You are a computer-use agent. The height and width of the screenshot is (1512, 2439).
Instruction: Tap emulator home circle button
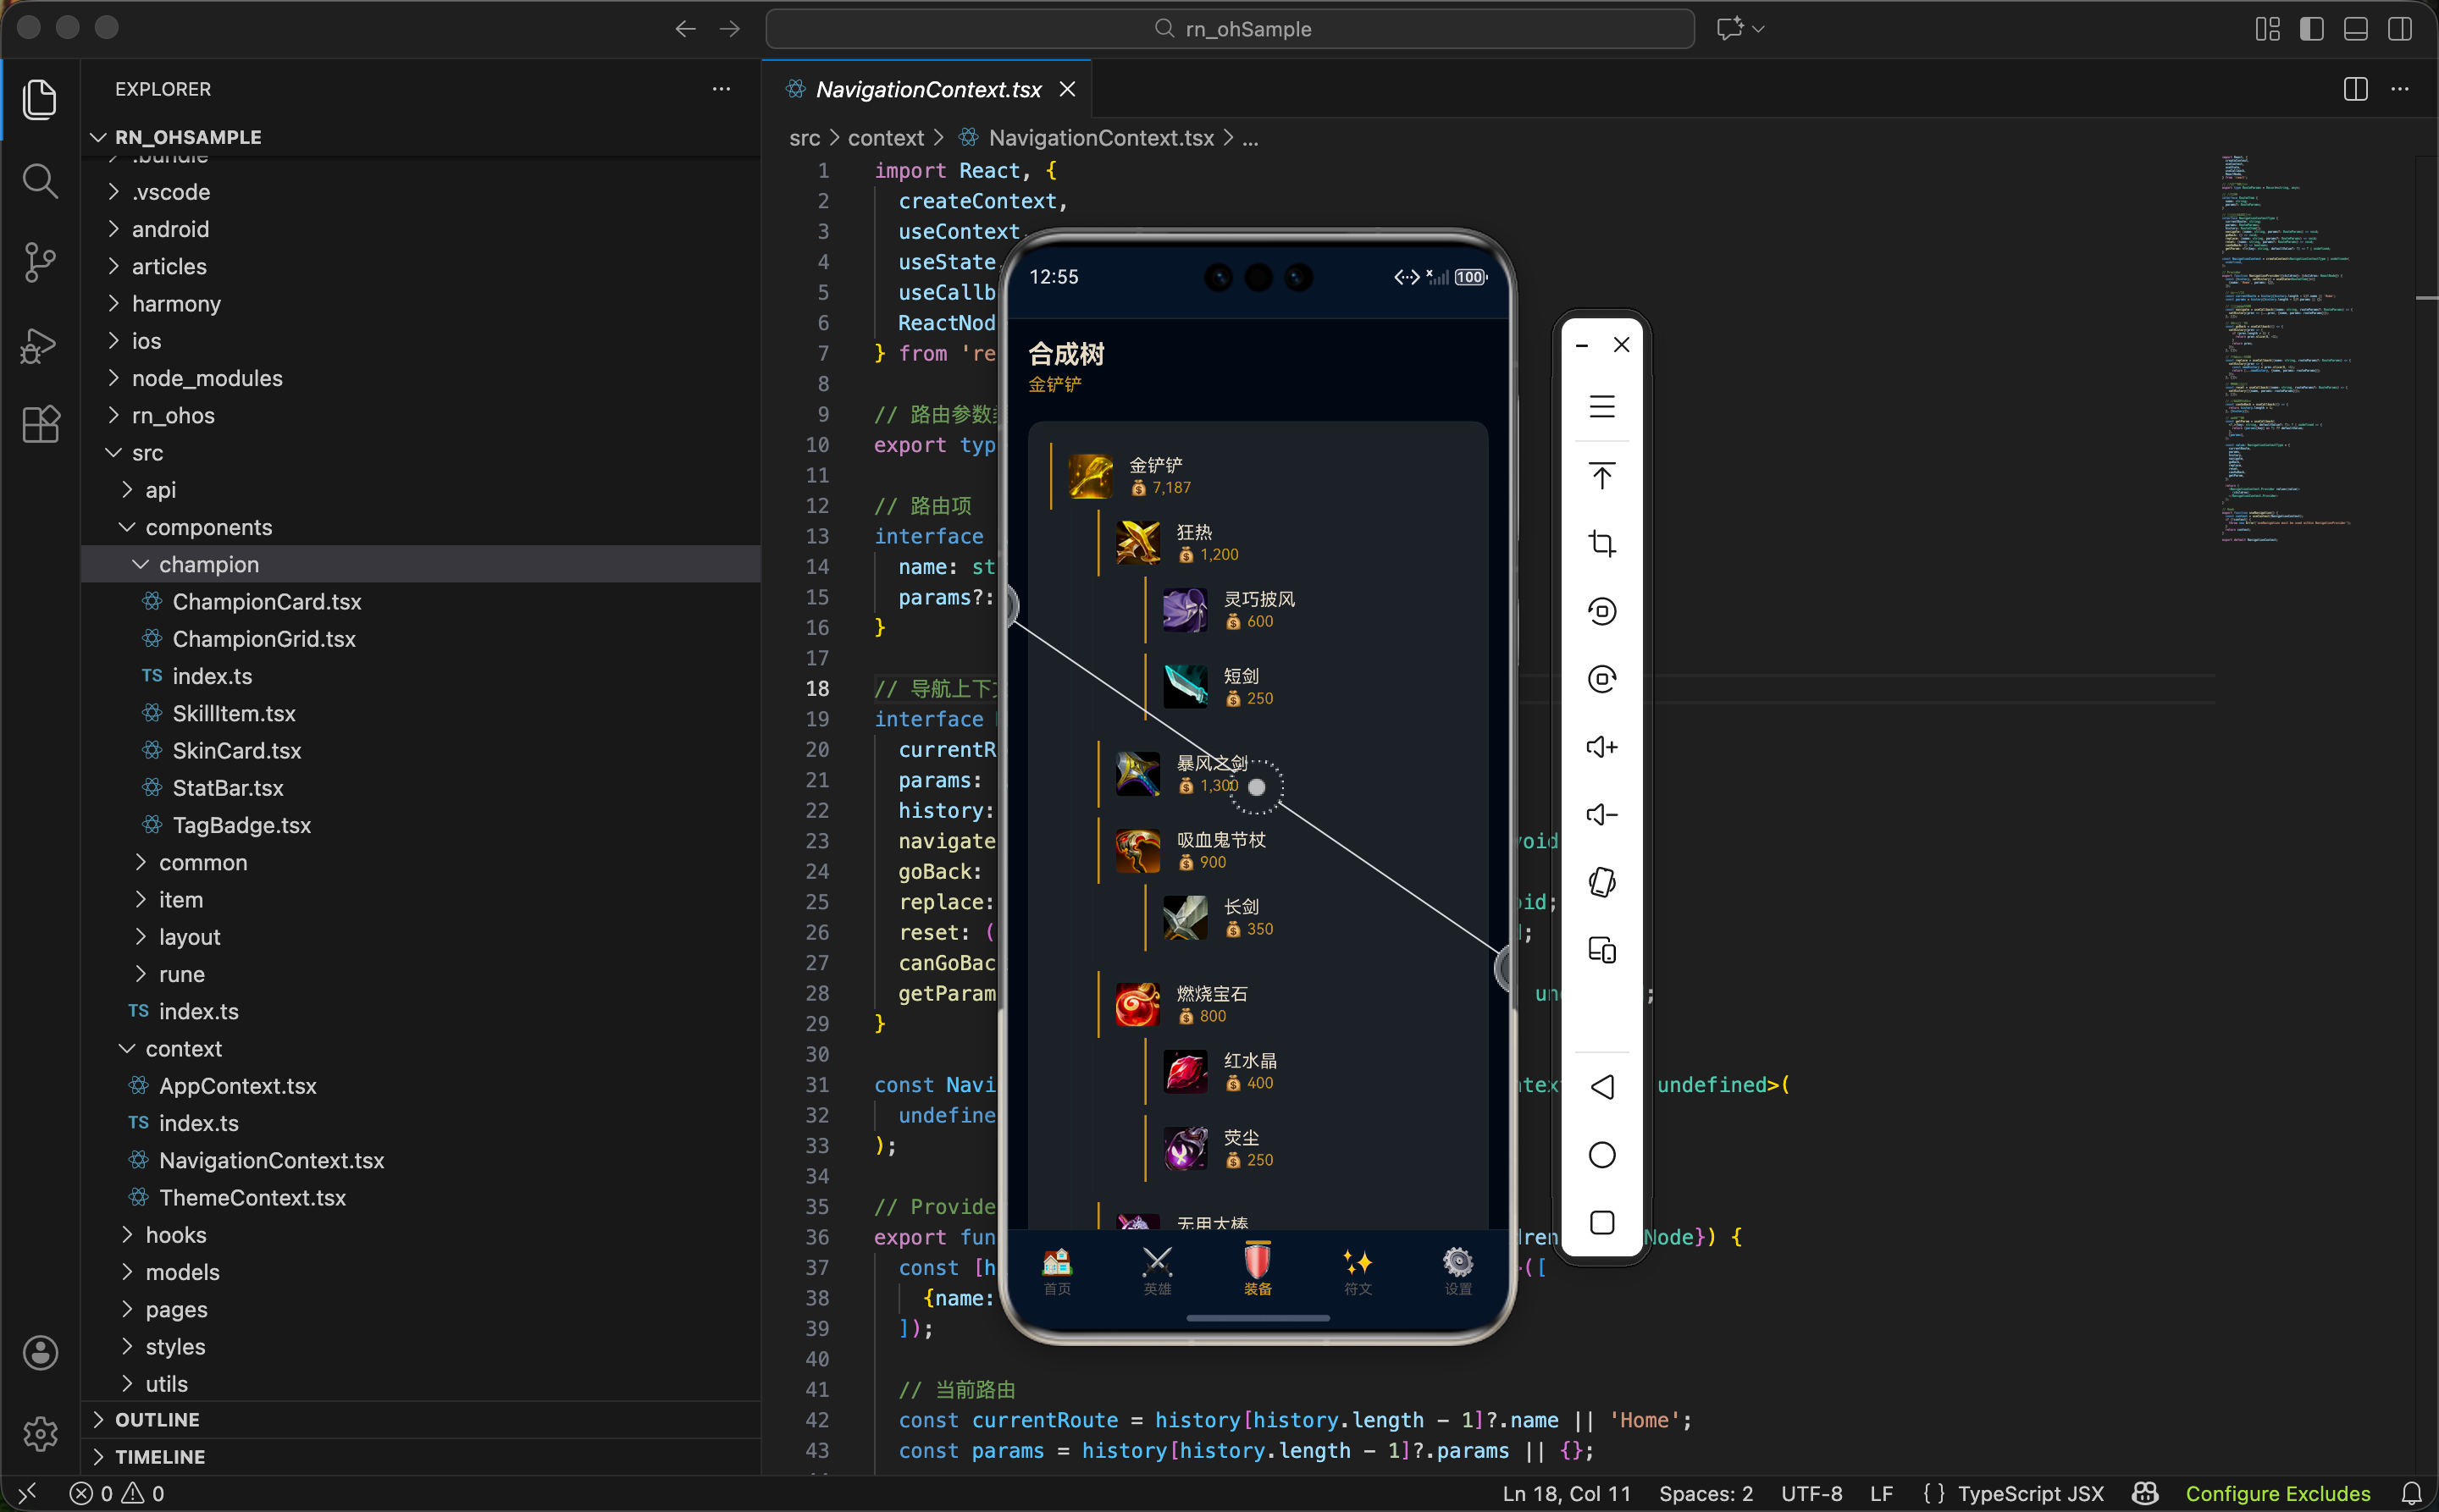(x=1601, y=1154)
